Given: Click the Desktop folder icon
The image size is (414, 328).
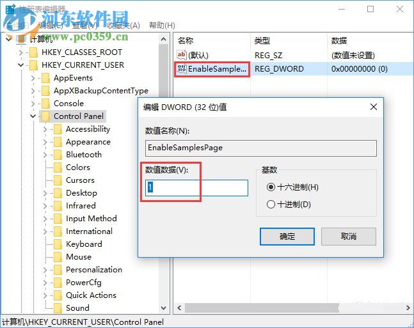Looking at the screenshot, I should tap(58, 193).
